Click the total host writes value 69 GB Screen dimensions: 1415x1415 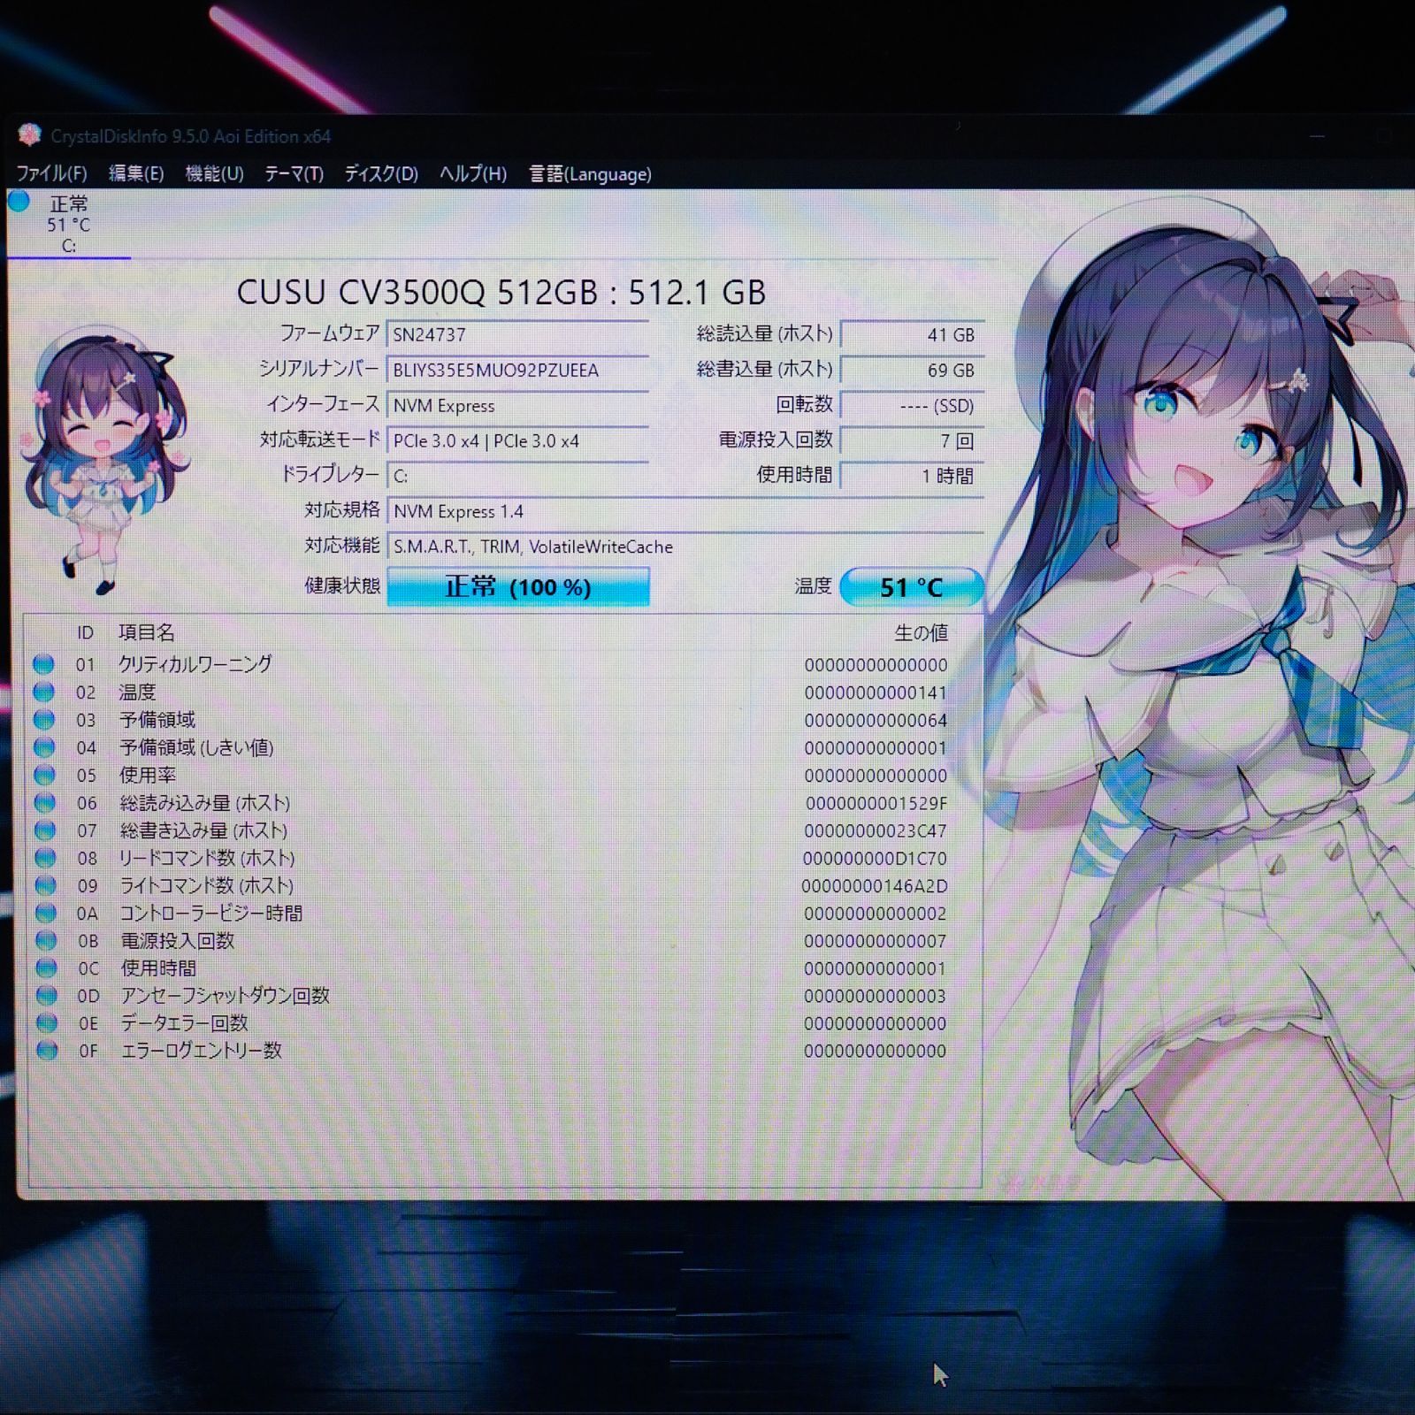[912, 370]
